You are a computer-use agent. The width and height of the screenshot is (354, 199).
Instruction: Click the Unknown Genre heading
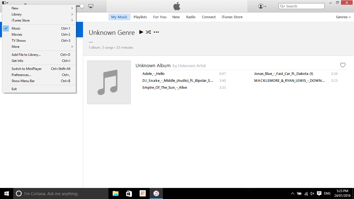112,32
